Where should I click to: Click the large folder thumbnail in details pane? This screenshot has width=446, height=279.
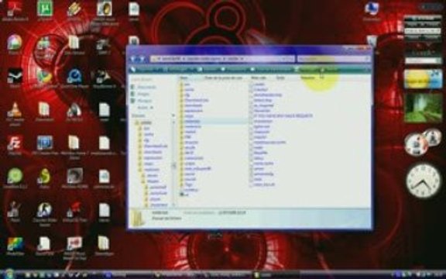137,218
